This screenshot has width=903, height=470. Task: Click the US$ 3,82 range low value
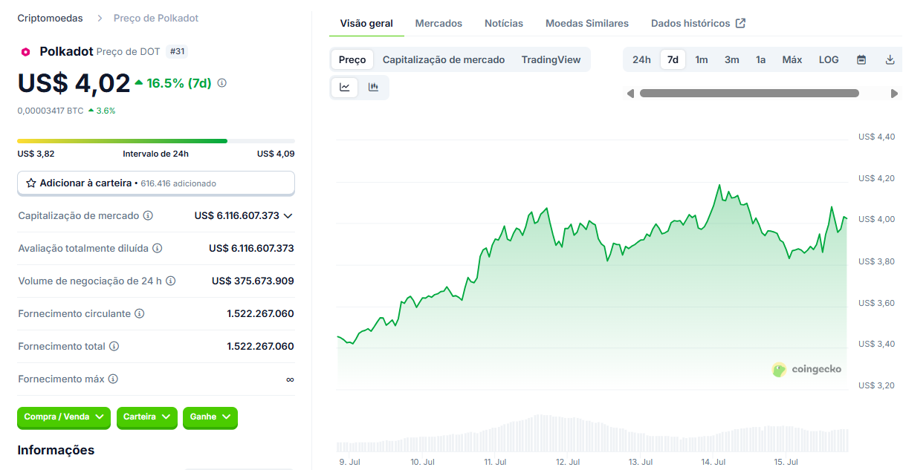click(36, 154)
